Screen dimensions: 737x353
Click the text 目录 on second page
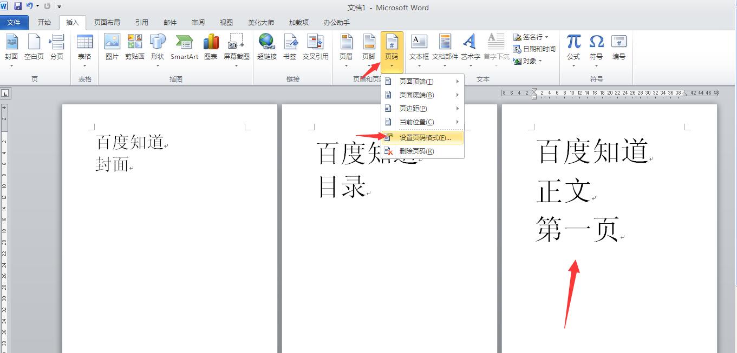click(x=342, y=187)
